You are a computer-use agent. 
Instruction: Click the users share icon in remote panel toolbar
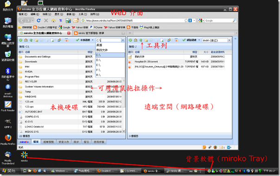point(169,40)
